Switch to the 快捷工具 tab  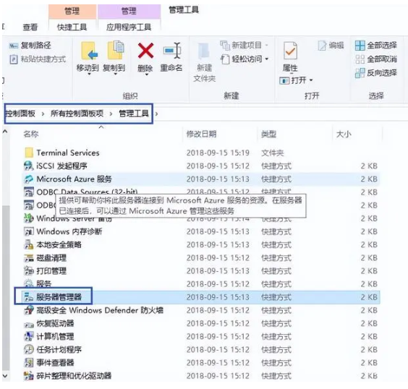point(72,27)
